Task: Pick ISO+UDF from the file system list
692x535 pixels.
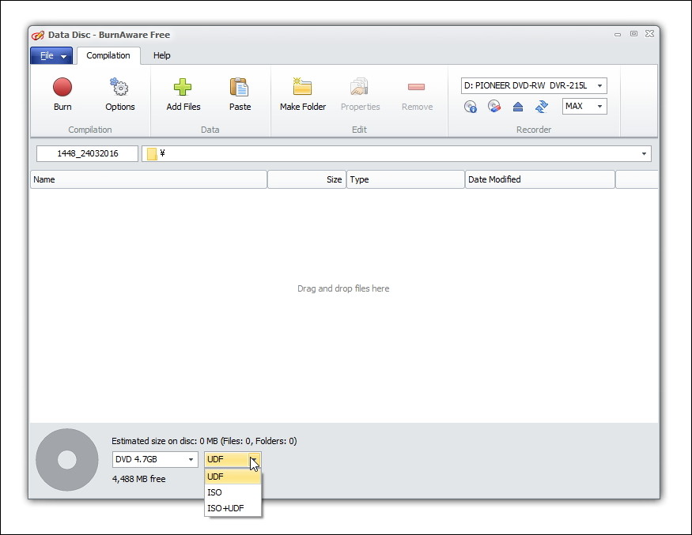Action: pos(233,508)
